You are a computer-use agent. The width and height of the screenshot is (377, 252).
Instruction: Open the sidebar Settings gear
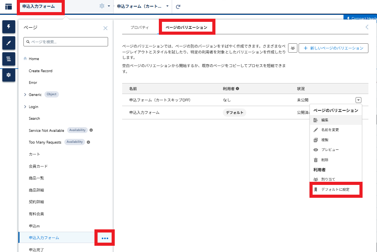pyautogui.click(x=9, y=75)
